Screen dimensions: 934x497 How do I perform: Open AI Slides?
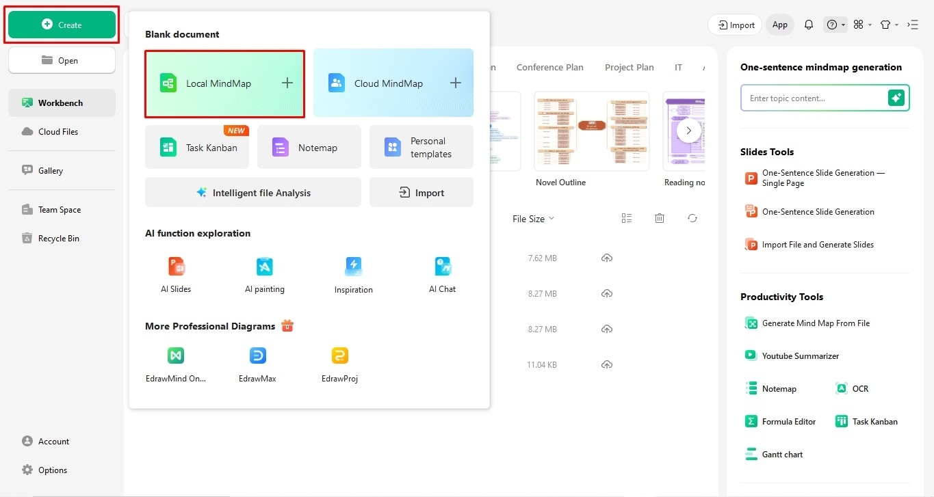(x=176, y=275)
